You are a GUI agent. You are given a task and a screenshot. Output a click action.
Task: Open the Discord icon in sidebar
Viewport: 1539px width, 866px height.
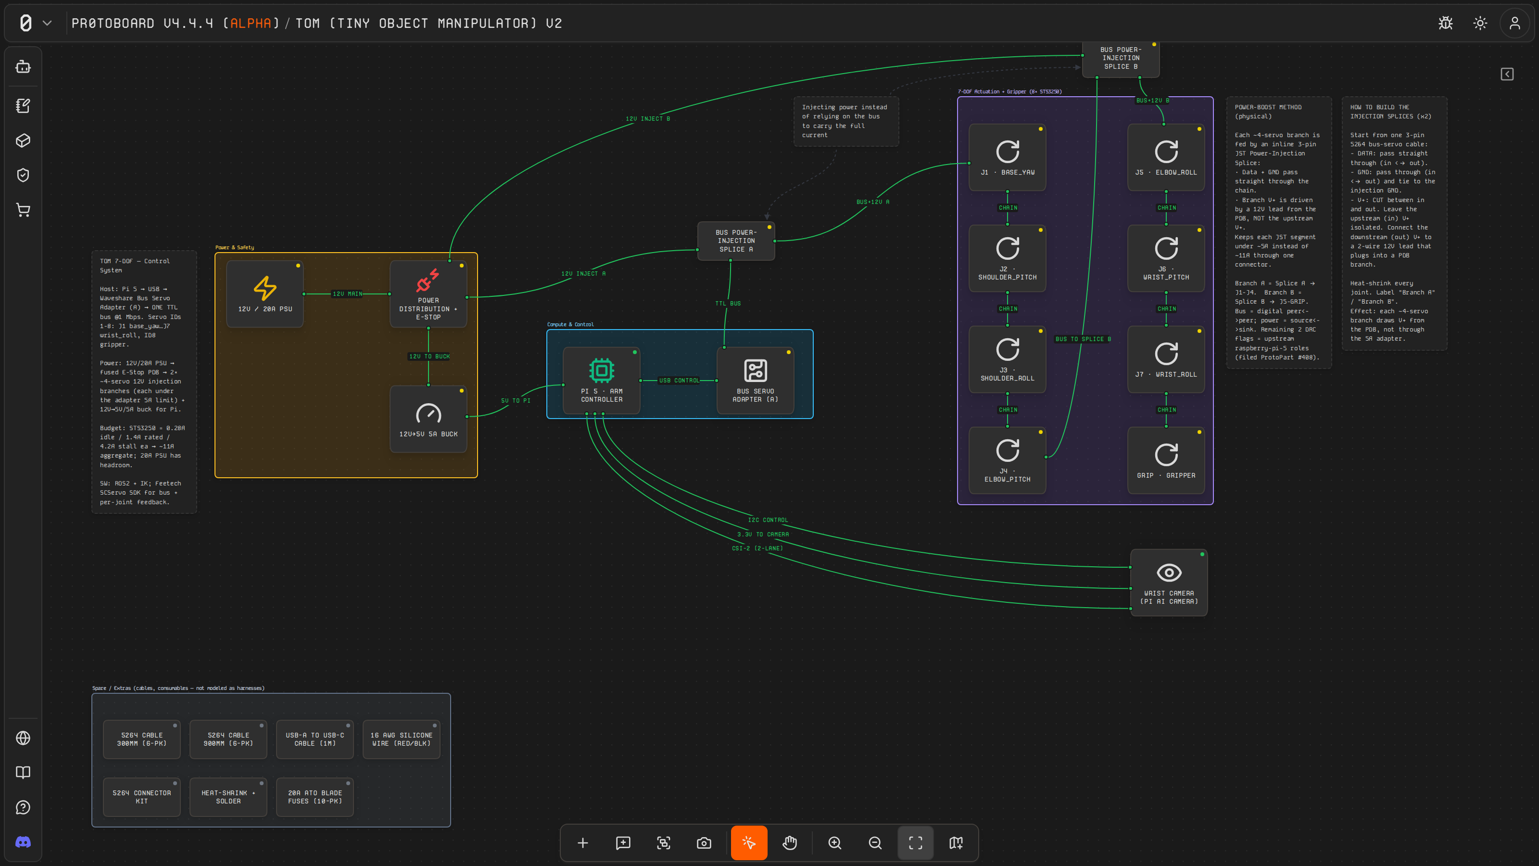(x=23, y=842)
